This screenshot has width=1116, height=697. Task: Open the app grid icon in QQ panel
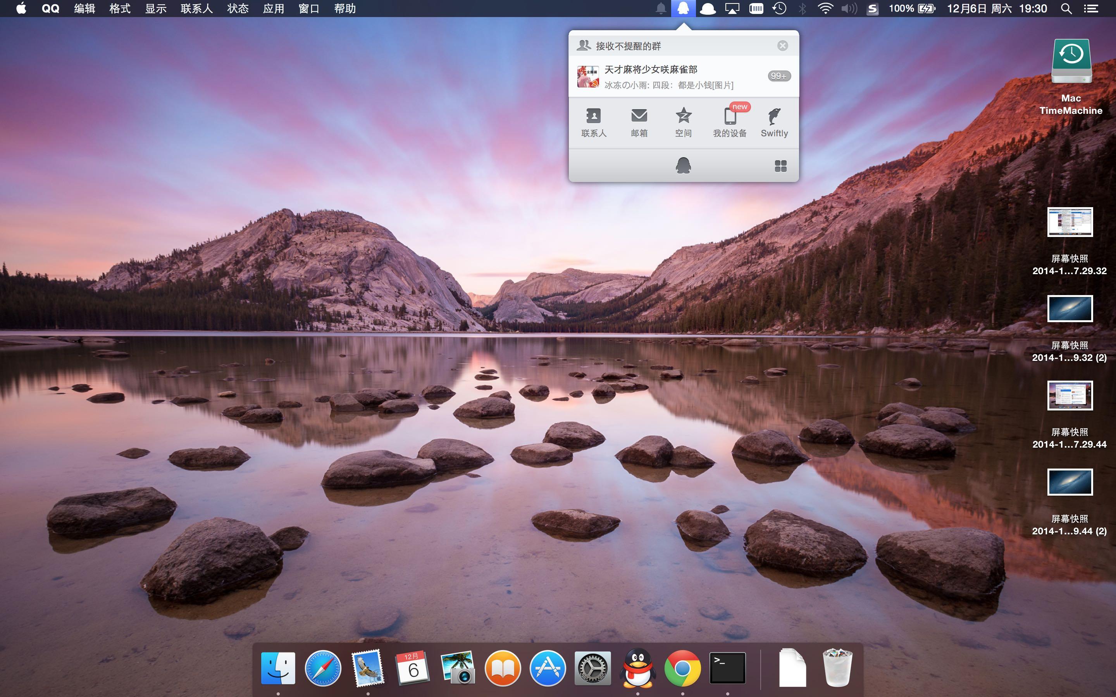pyautogui.click(x=780, y=165)
